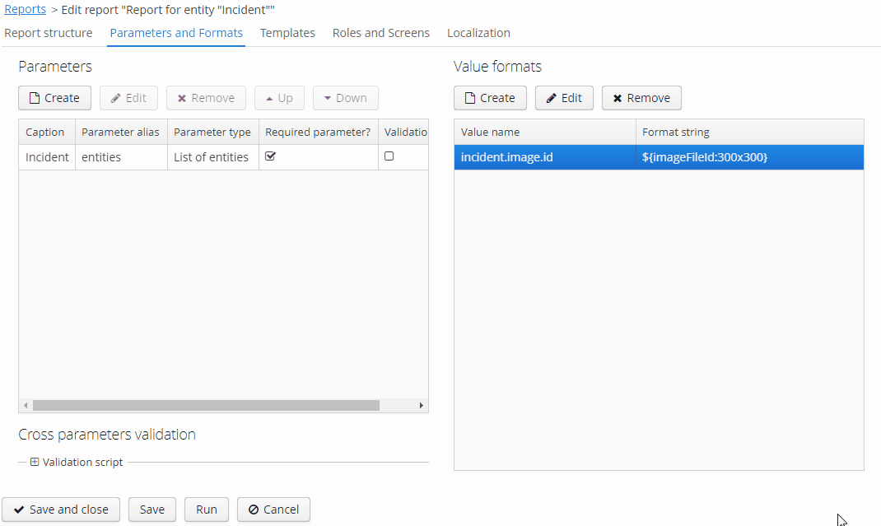Select the pencil Edit icon in Value formats
Viewport: 881px width, 526px height.
(551, 97)
